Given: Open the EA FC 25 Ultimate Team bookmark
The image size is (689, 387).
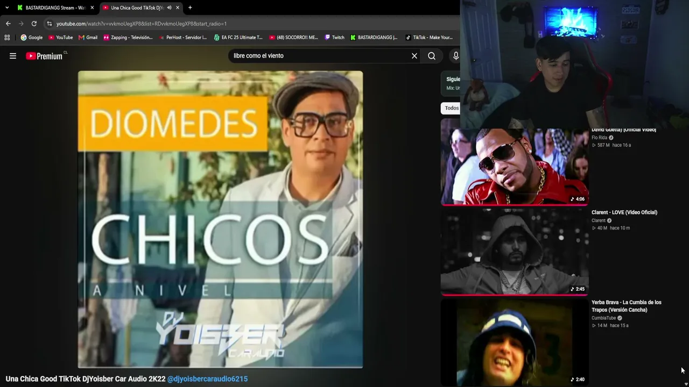Looking at the screenshot, I should click(x=238, y=38).
